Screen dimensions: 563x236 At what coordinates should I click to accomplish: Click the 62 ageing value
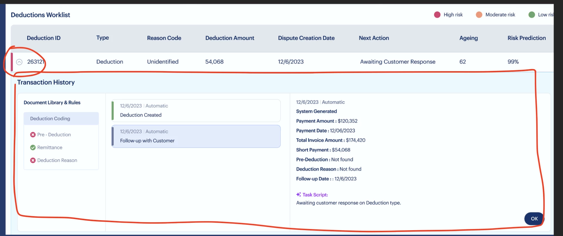[x=462, y=62]
